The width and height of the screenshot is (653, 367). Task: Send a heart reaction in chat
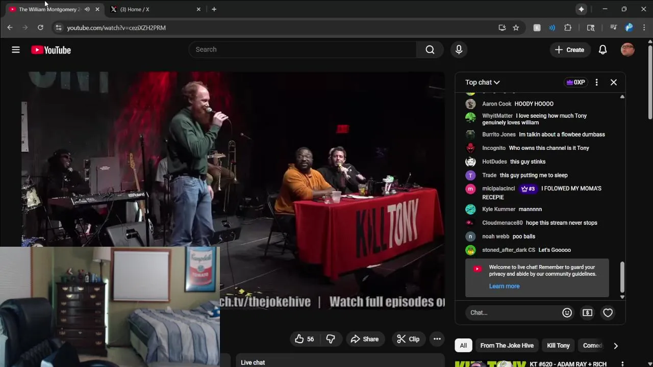click(x=608, y=312)
